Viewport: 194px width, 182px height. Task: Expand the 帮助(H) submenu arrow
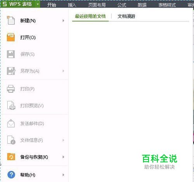pyautogui.click(x=63, y=175)
